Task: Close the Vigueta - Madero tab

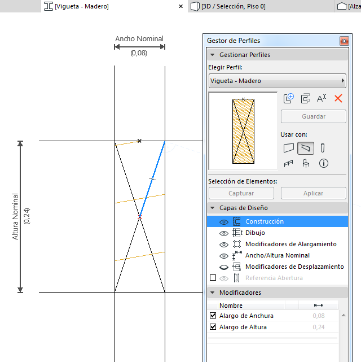Action: 180,6
